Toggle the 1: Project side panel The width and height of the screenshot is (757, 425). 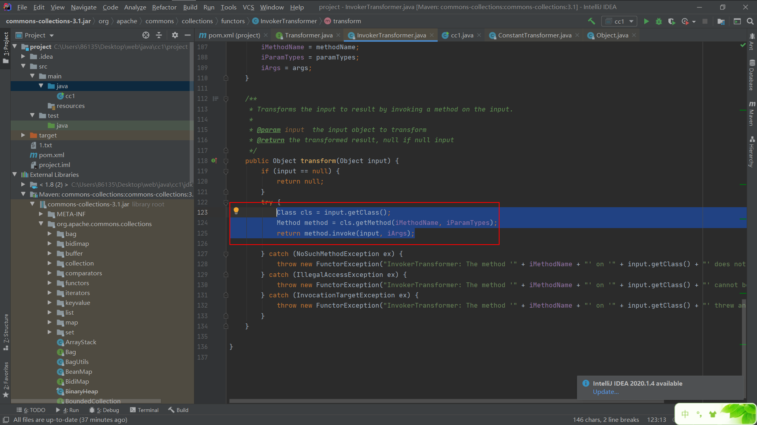pyautogui.click(x=6, y=48)
